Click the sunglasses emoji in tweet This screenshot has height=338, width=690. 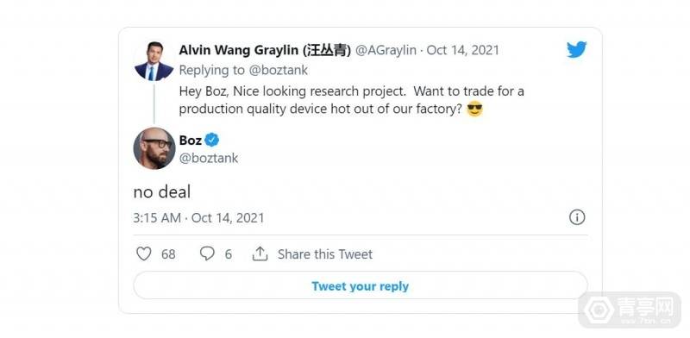(474, 109)
